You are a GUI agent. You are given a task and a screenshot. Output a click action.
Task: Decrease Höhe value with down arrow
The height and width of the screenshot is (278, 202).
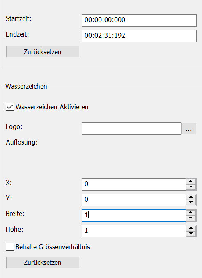[x=191, y=234]
